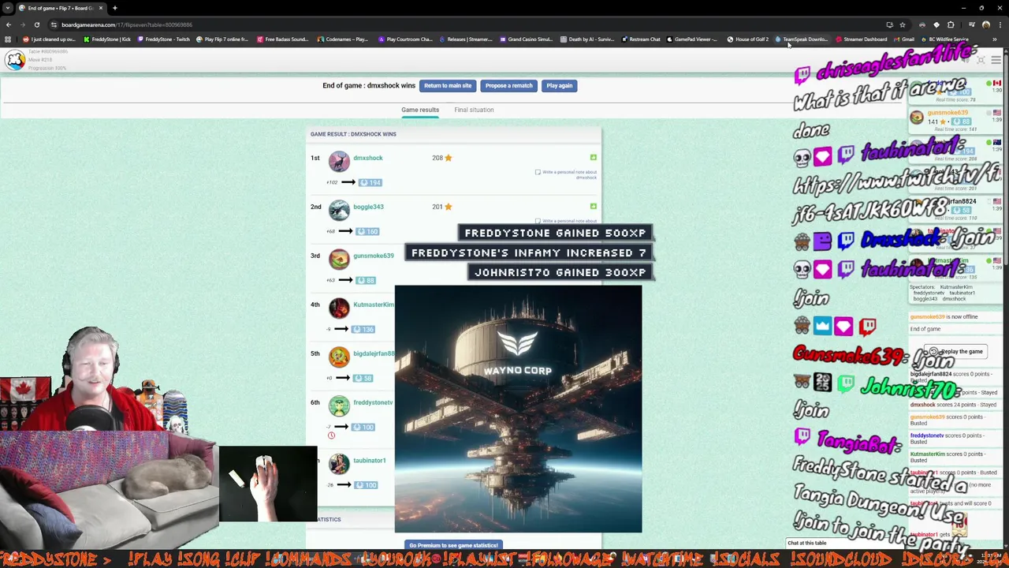
Task: Open the hamburger menu at top right
Action: click(x=996, y=60)
